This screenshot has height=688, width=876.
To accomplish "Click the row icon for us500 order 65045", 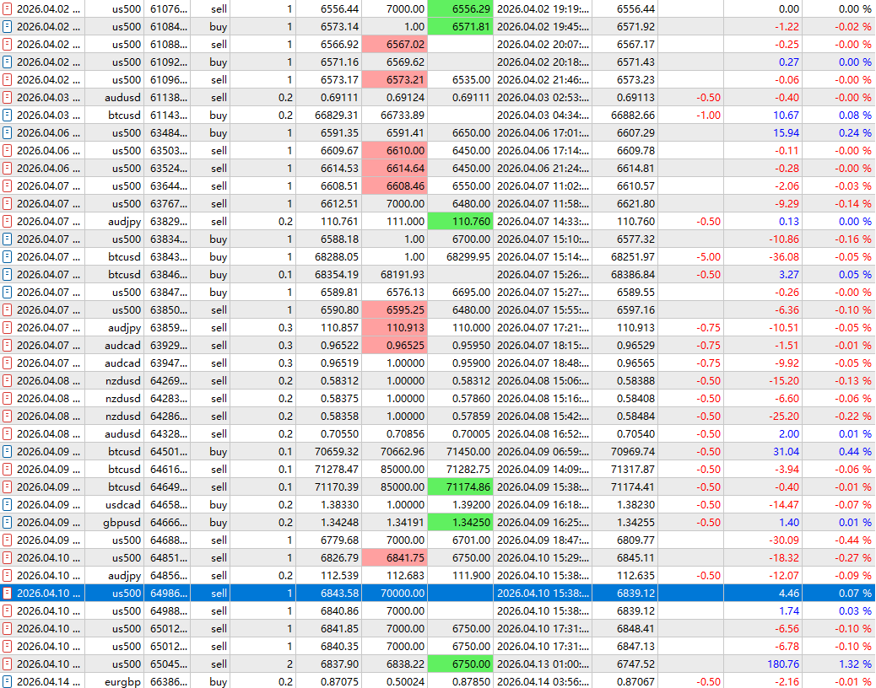I will [x=8, y=664].
